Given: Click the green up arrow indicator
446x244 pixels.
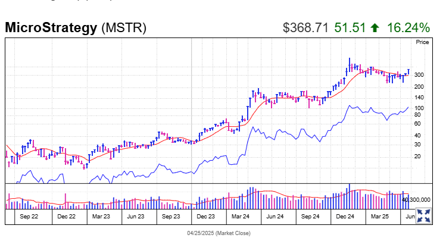Looking at the screenshot, I should coord(374,27).
